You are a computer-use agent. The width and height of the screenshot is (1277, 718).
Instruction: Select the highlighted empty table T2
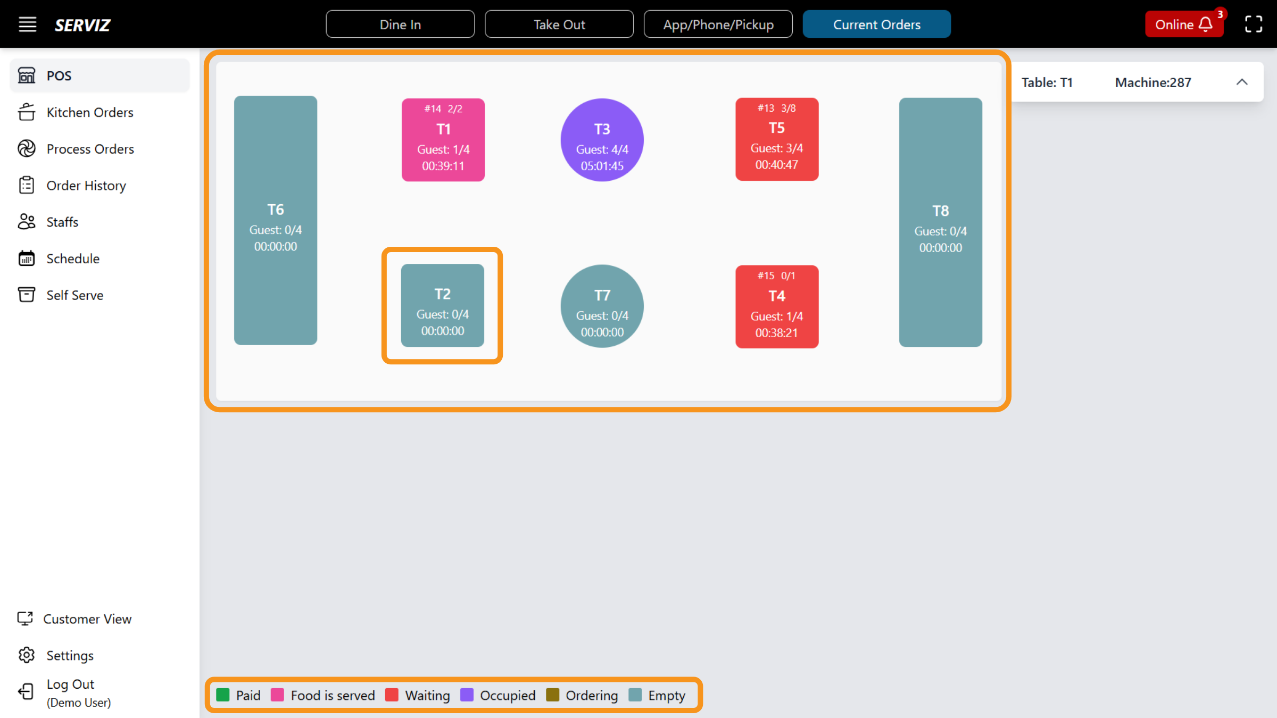442,306
